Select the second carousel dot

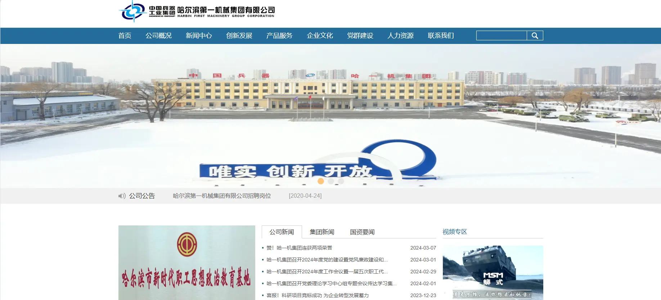331,181
